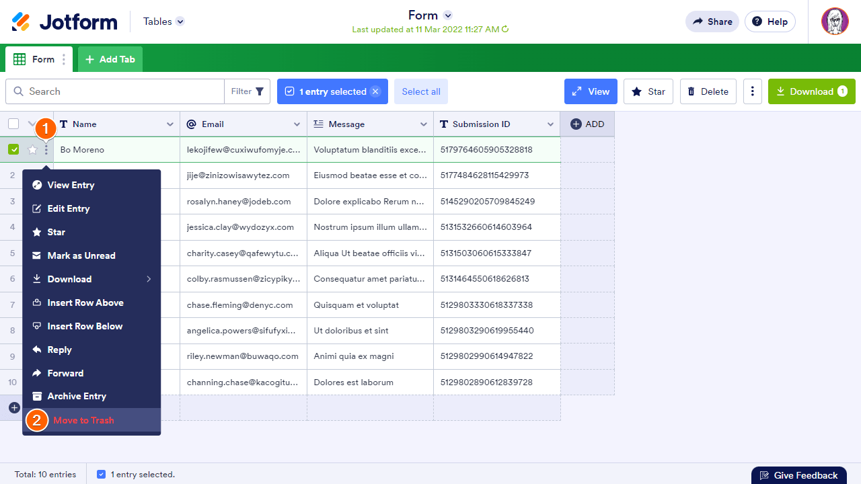Toggle the entry selected checkbox in the footer

click(x=101, y=474)
